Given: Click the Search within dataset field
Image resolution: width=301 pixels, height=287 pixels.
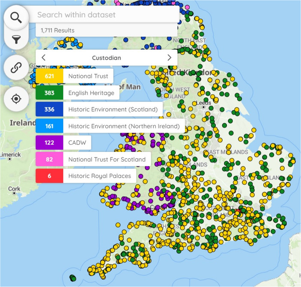Looking at the screenshot, I should pyautogui.click(x=104, y=15).
